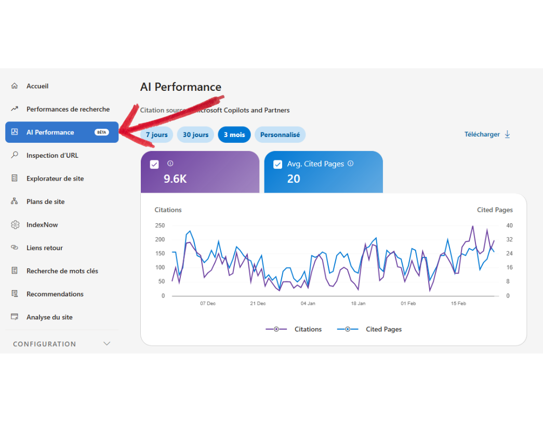The width and height of the screenshot is (543, 422).
Task: Open Performances de recherche trend icon
Action: tap(15, 109)
